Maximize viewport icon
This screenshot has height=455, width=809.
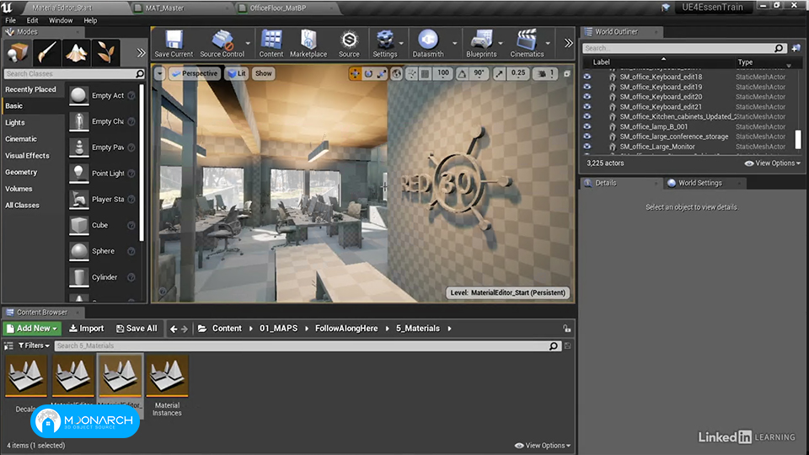[567, 74]
